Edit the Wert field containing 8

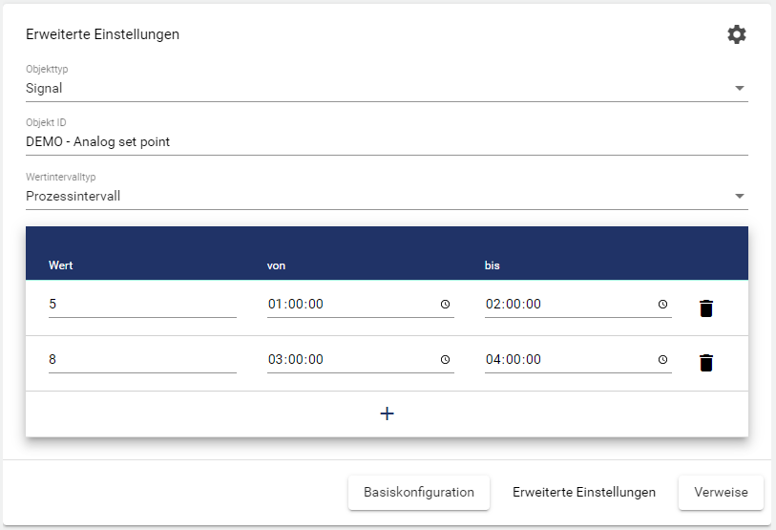pos(141,360)
